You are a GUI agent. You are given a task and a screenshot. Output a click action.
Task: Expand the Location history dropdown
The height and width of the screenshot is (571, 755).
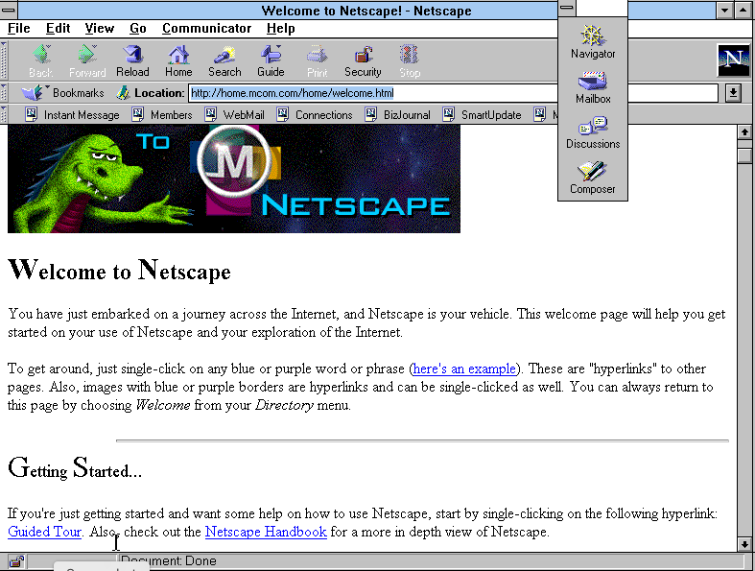coord(733,92)
